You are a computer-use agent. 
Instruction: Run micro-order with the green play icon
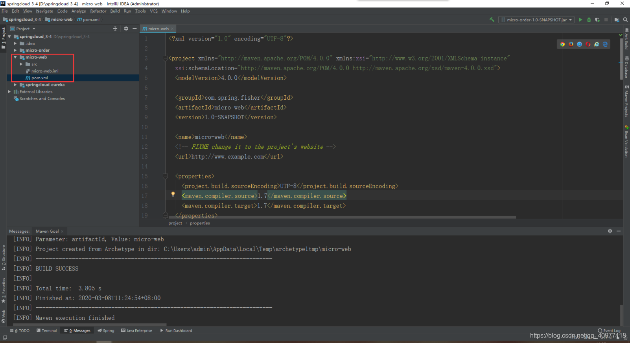(x=580, y=20)
